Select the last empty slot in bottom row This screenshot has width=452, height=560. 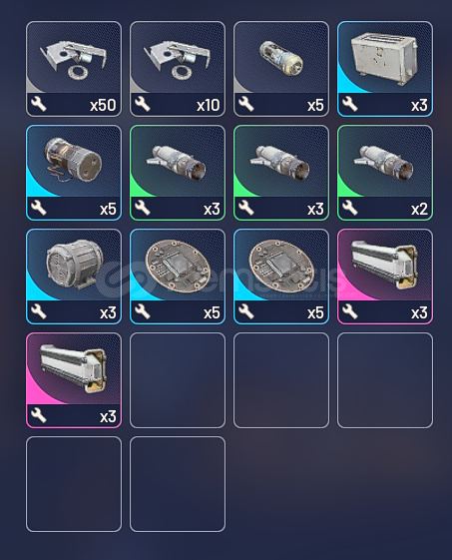point(178,484)
